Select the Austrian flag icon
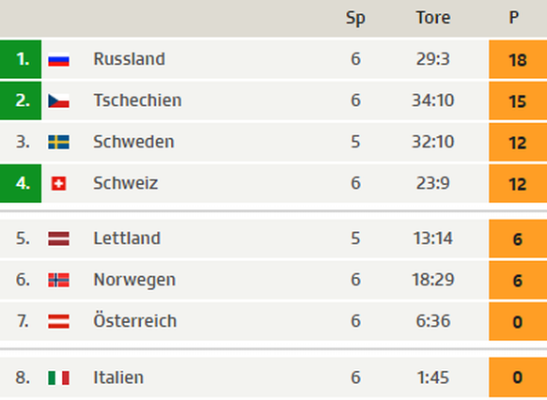 point(58,321)
